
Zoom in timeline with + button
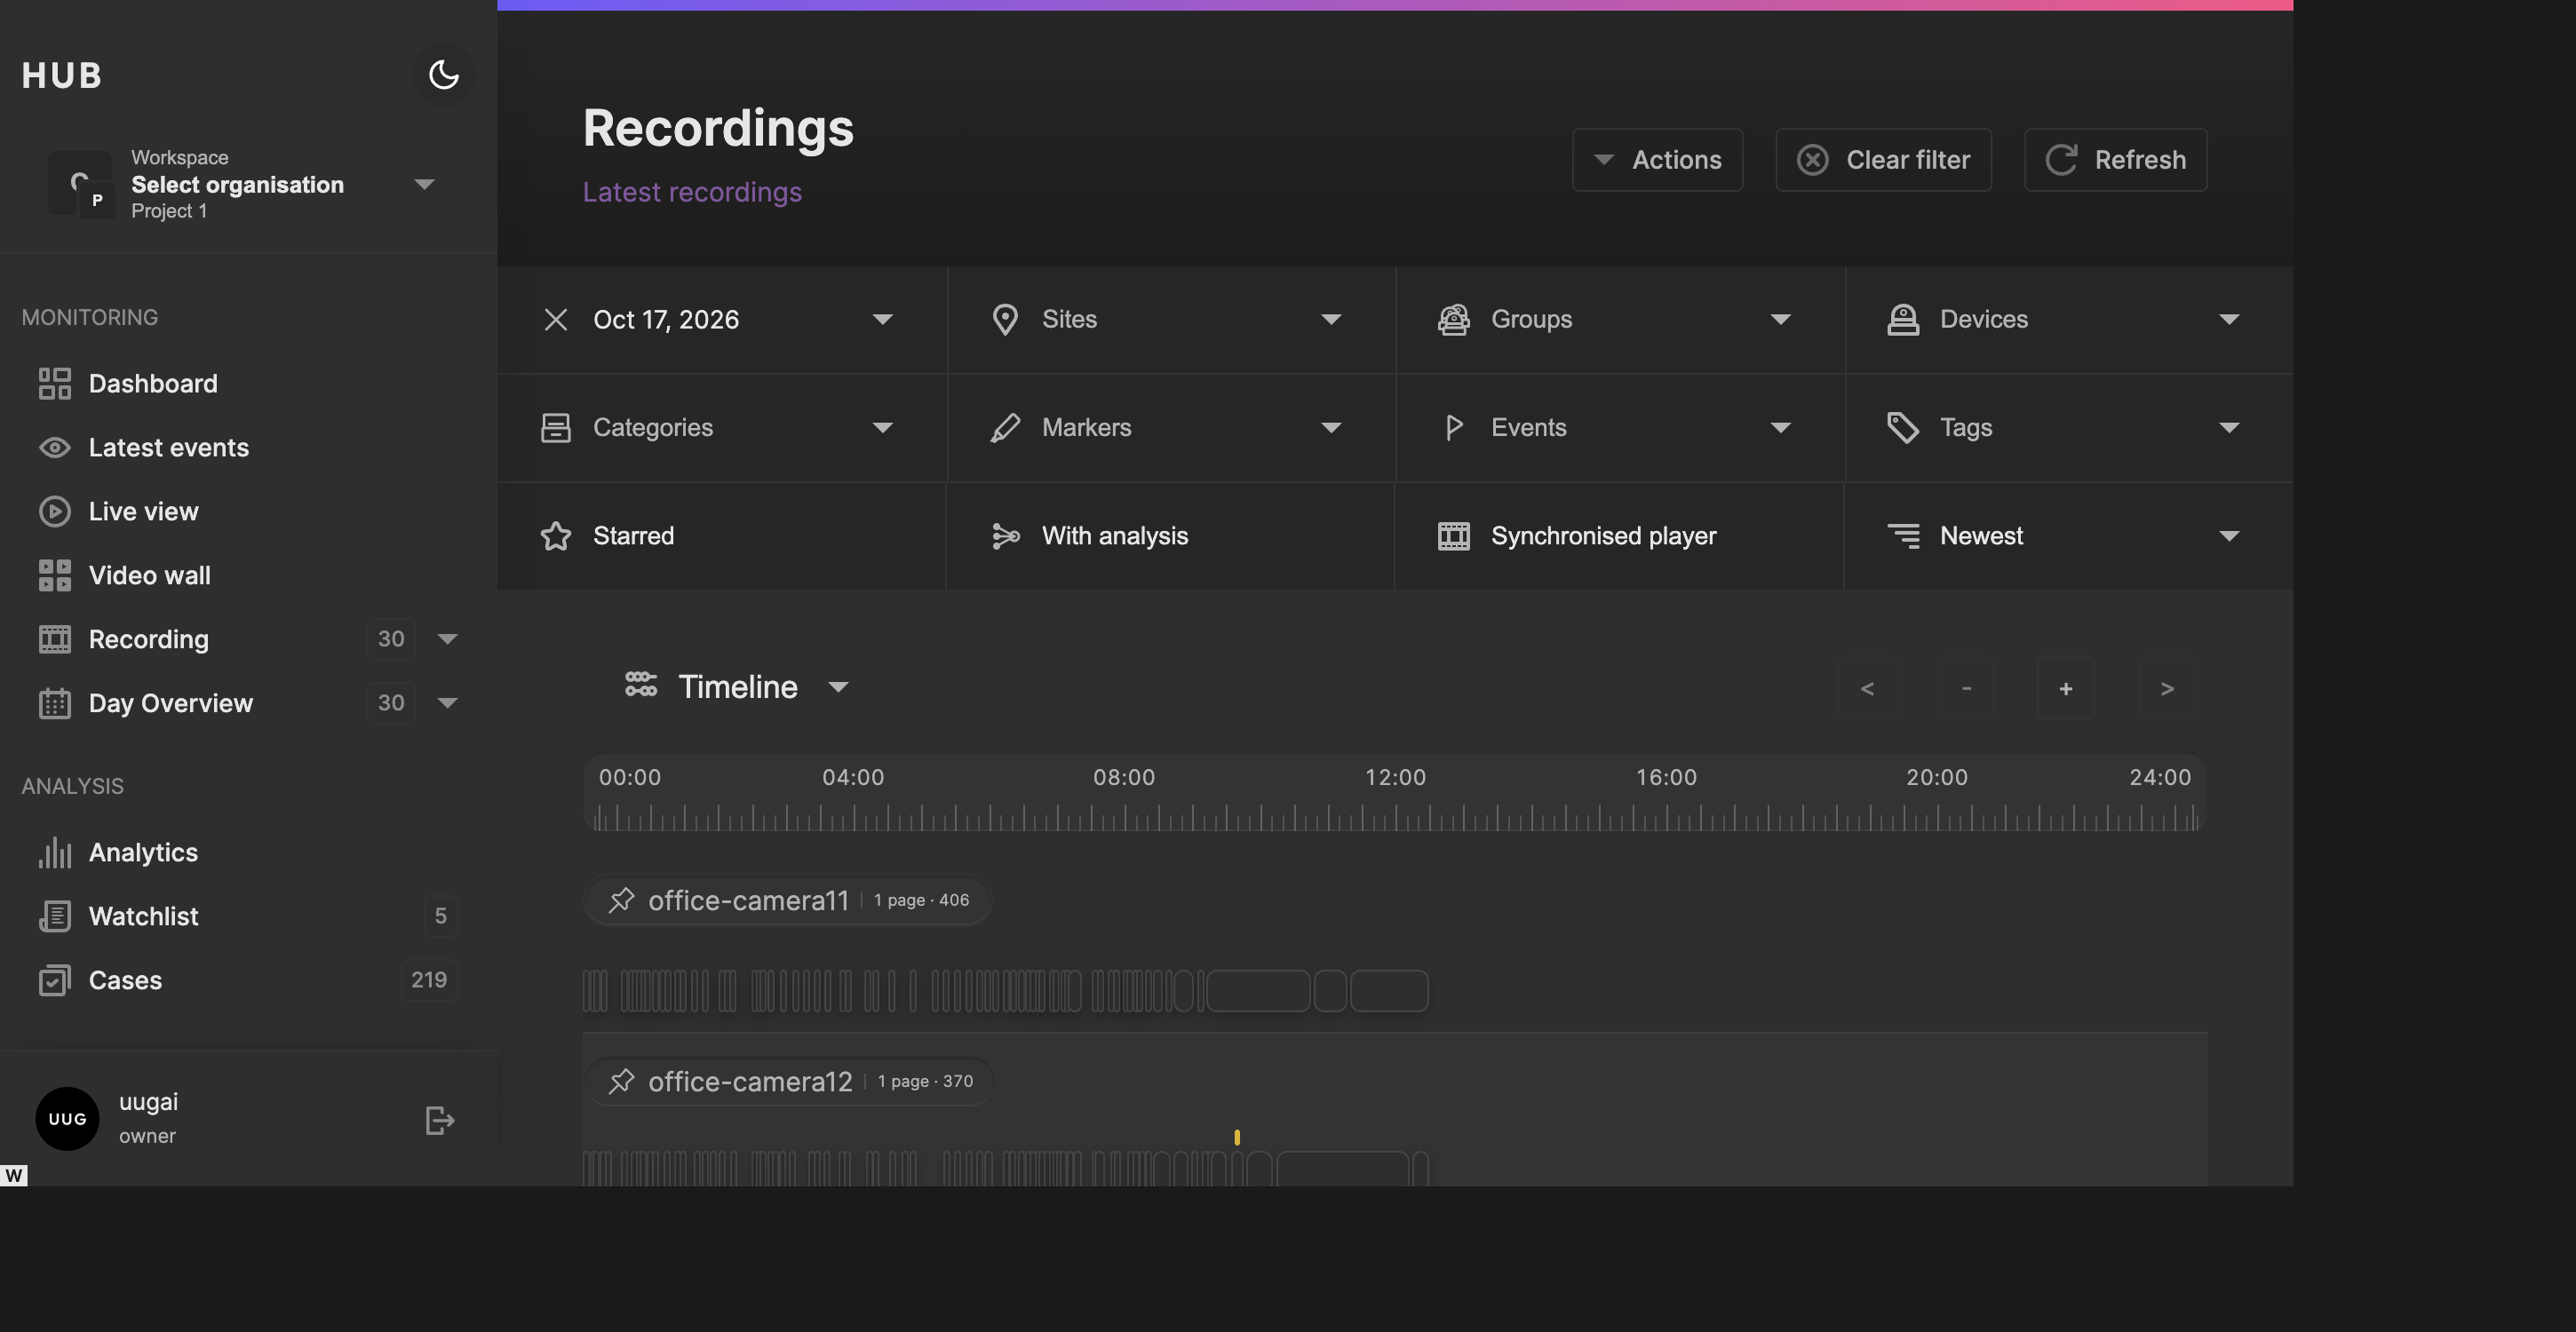(2066, 688)
